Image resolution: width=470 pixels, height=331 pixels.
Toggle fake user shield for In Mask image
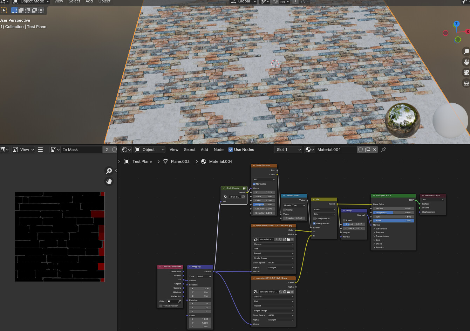114,150
